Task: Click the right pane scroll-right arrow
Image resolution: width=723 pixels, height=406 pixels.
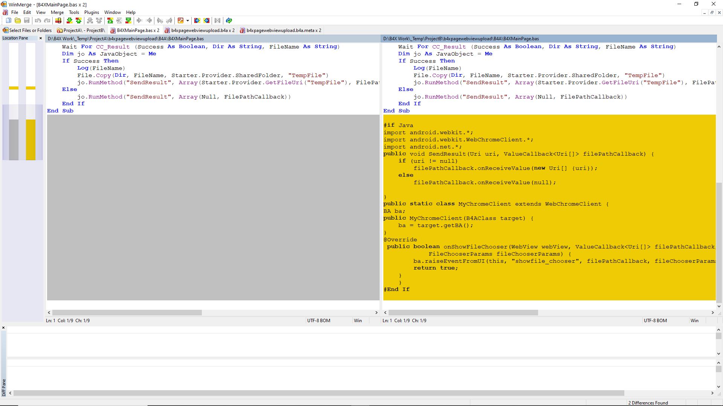Action: 712,313
